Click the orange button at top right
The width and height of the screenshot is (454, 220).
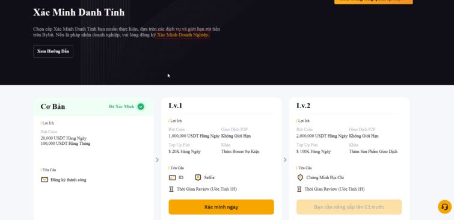click(373, 1)
